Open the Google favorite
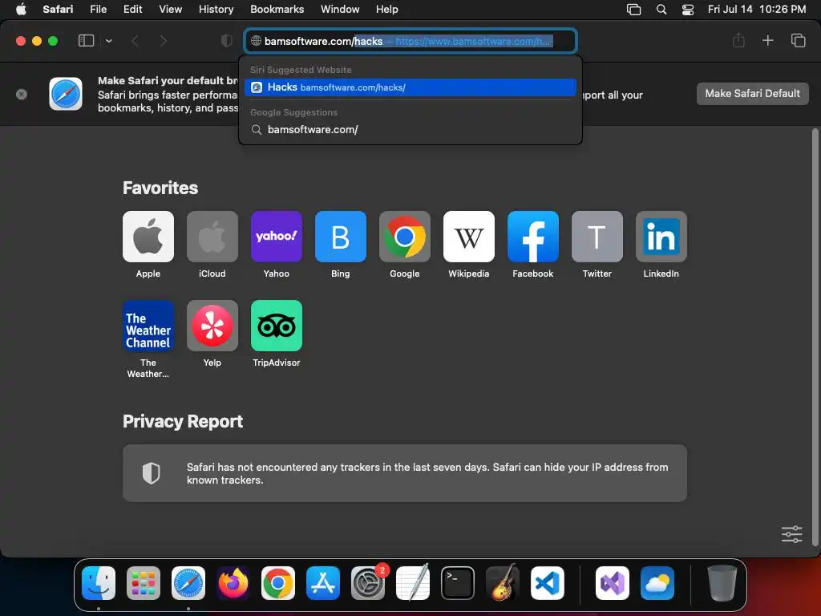The height and width of the screenshot is (616, 821). 405,237
